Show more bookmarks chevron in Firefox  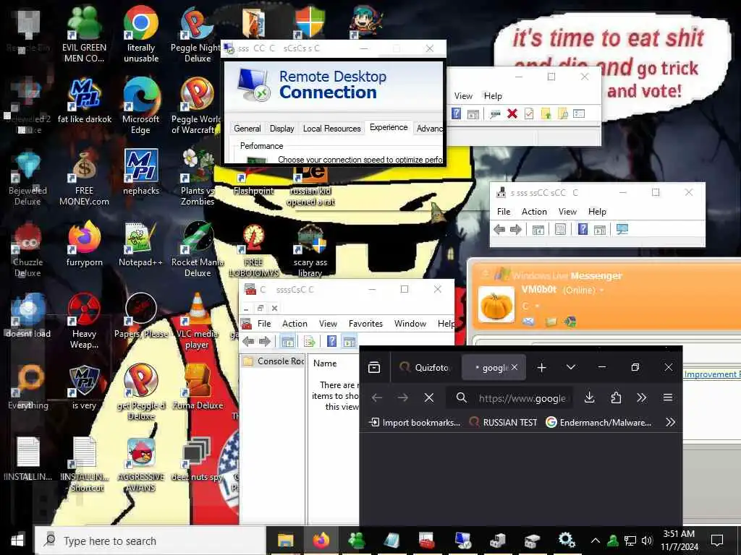pyautogui.click(x=670, y=422)
